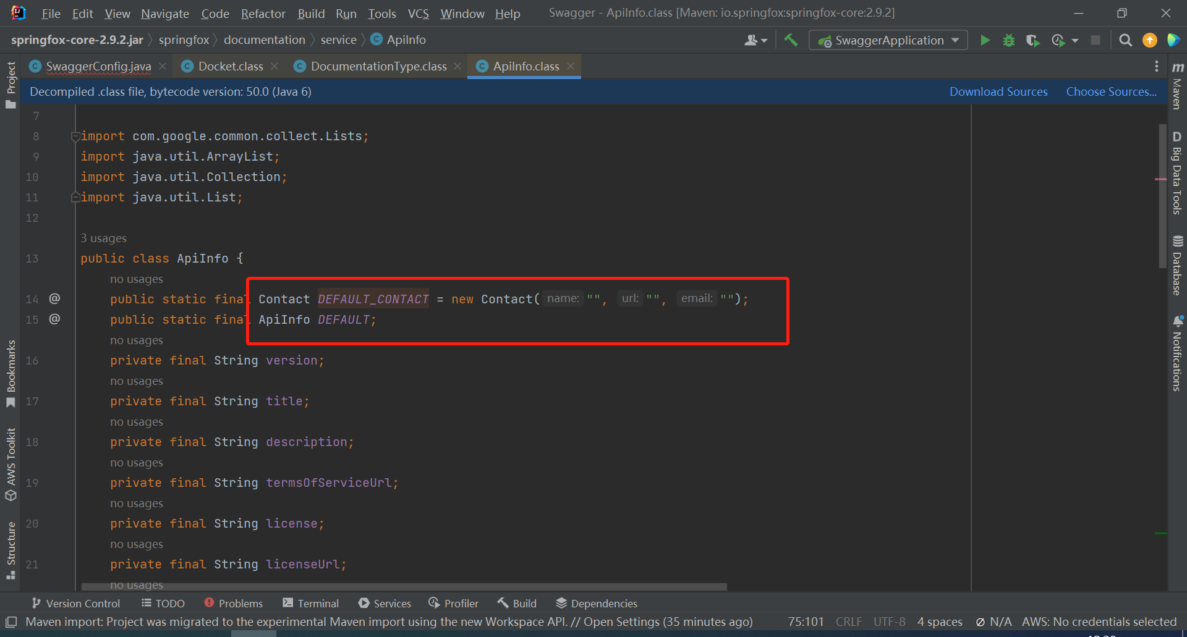The height and width of the screenshot is (637, 1187).
Task: Open the Tools menu
Action: coord(381,14)
